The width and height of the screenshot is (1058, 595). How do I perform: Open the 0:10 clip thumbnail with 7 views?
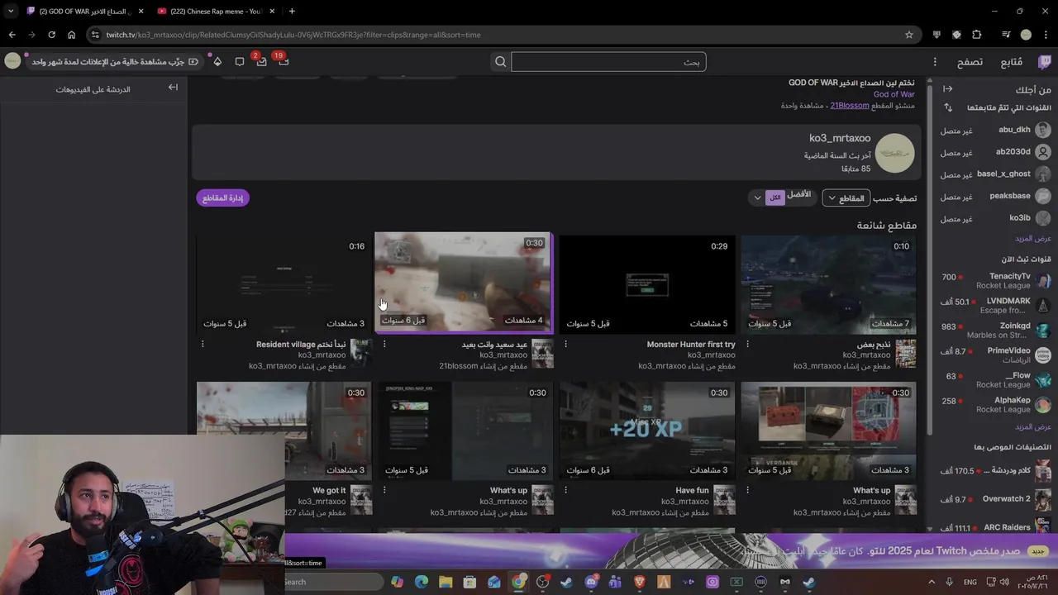point(828,283)
